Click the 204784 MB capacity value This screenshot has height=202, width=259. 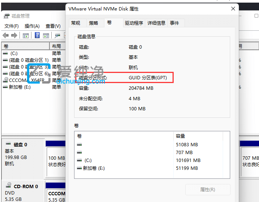pyautogui.click(x=141, y=88)
